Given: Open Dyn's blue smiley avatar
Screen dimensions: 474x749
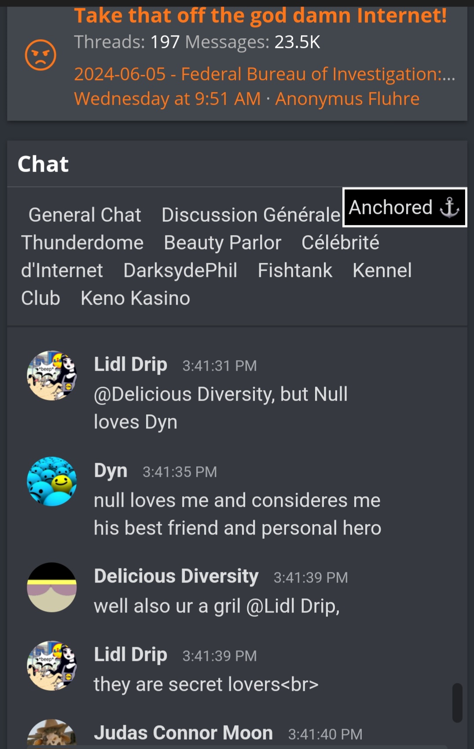Looking at the screenshot, I should [52, 481].
